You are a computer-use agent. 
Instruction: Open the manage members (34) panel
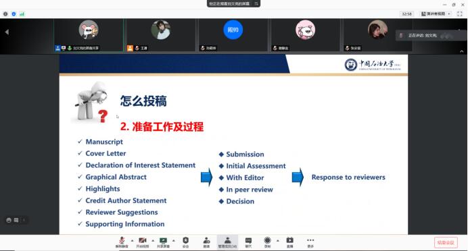227,242
